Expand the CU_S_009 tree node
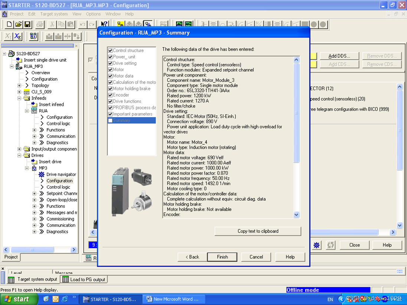The image size is (407, 305). pyautogui.click(x=19, y=92)
